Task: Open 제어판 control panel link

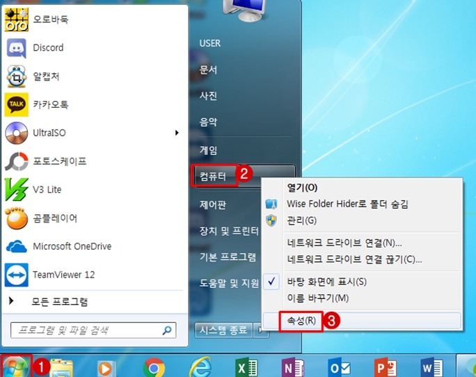Action: pyautogui.click(x=213, y=205)
